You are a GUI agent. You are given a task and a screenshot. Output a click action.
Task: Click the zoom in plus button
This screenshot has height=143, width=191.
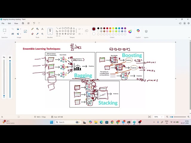188,117
